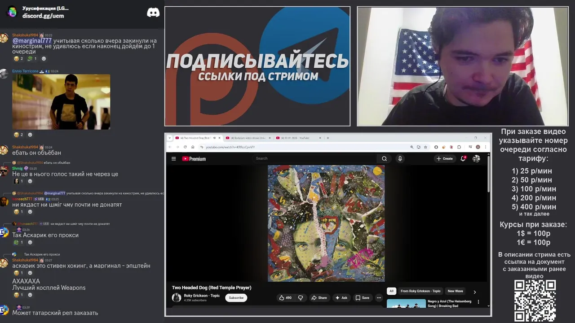This screenshot has height=323, width=575.
Task: Open Chrome's tab search dropdown arrow
Action: click(x=170, y=138)
